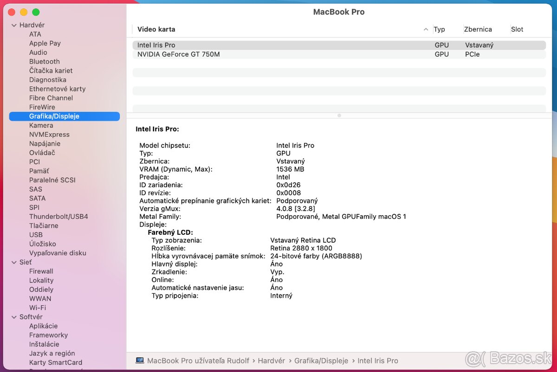
Task: Click Grafika/Displeje in the breadcrumb path
Action: click(321, 360)
